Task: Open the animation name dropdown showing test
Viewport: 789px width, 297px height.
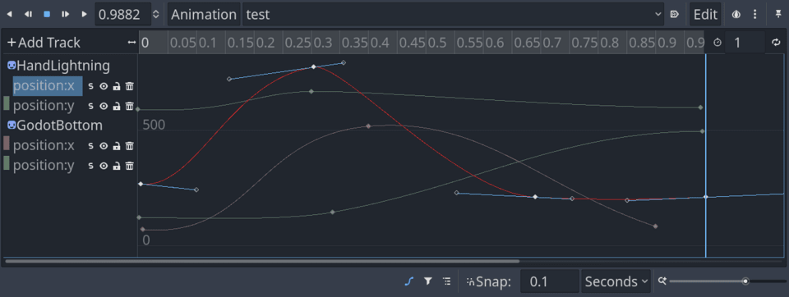Action: [x=454, y=15]
